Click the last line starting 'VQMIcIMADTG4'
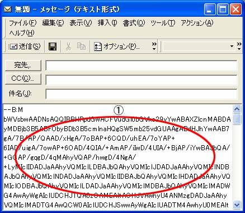Screen dimensions: 245x213 116,205
